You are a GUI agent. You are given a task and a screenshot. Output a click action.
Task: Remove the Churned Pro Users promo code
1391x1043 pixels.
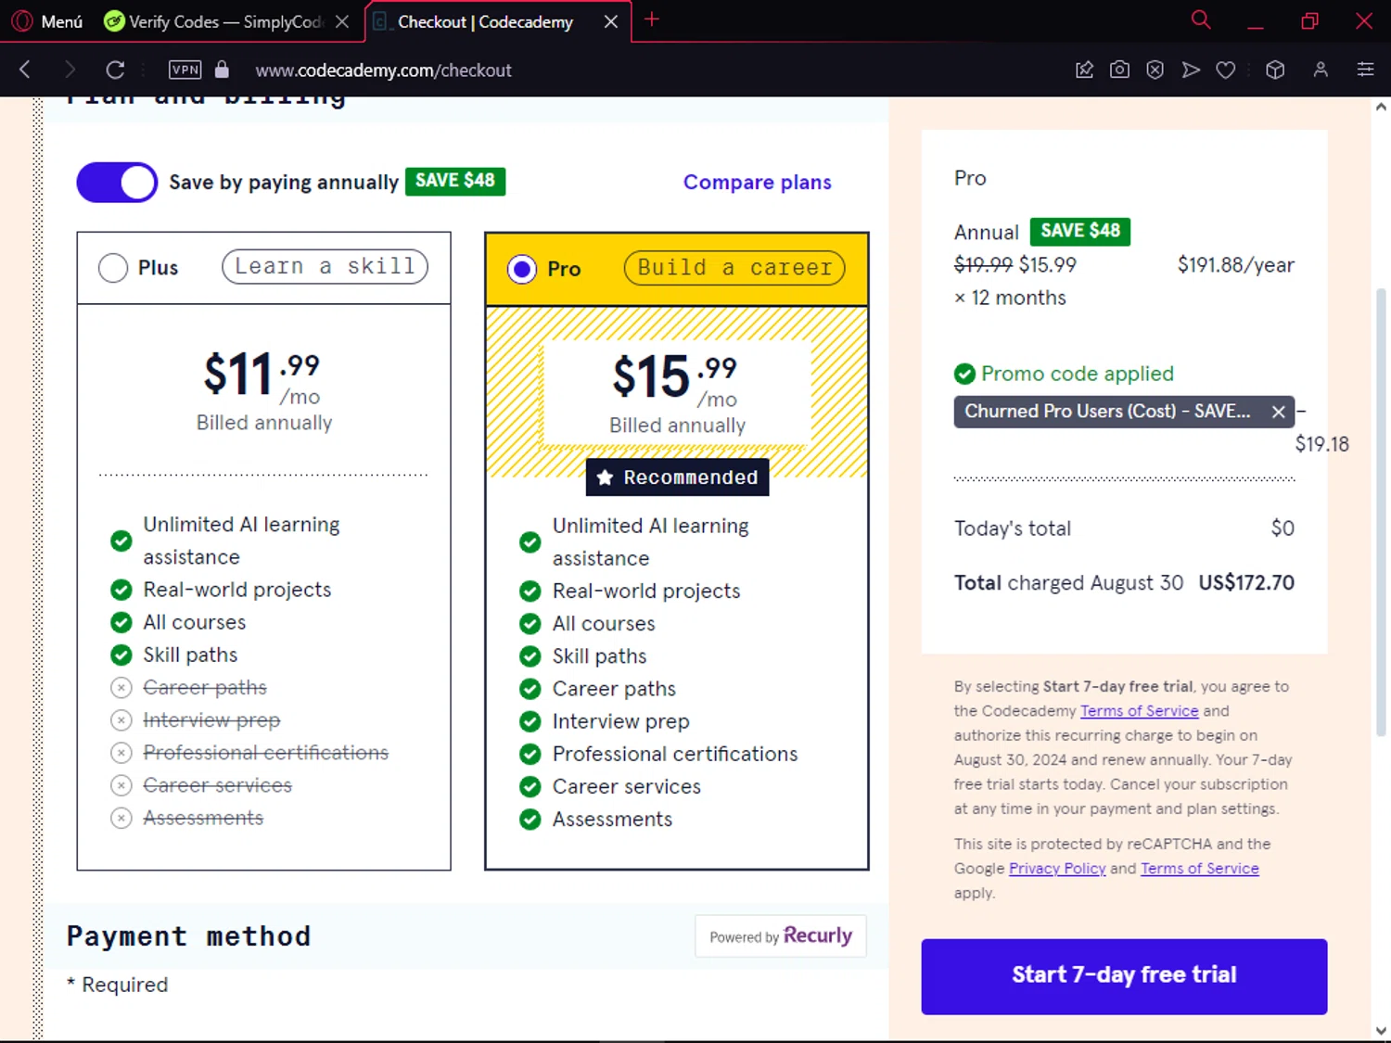(x=1278, y=412)
